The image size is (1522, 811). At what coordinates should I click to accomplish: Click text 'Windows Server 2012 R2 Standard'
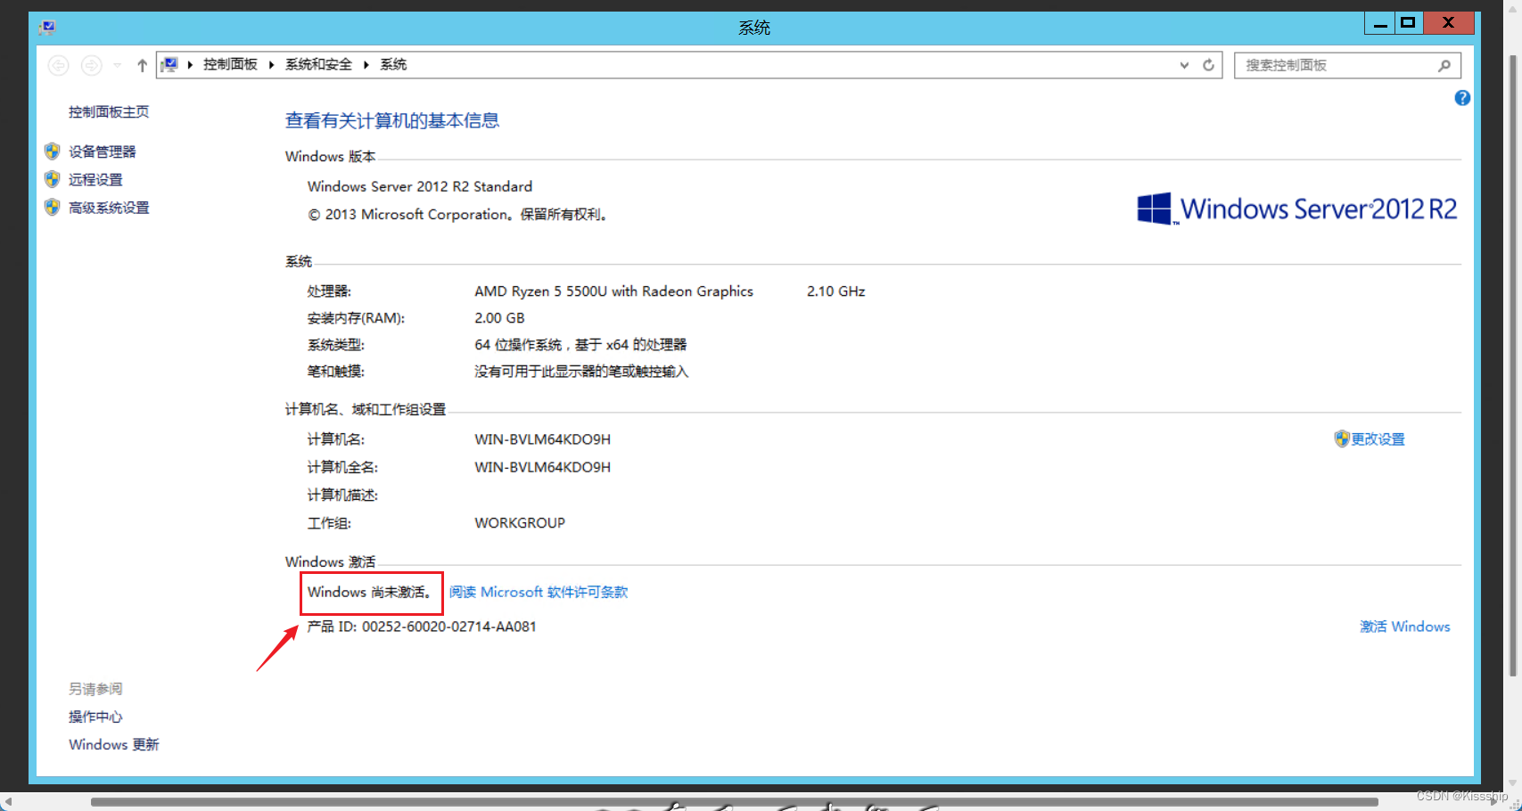pyautogui.click(x=420, y=186)
